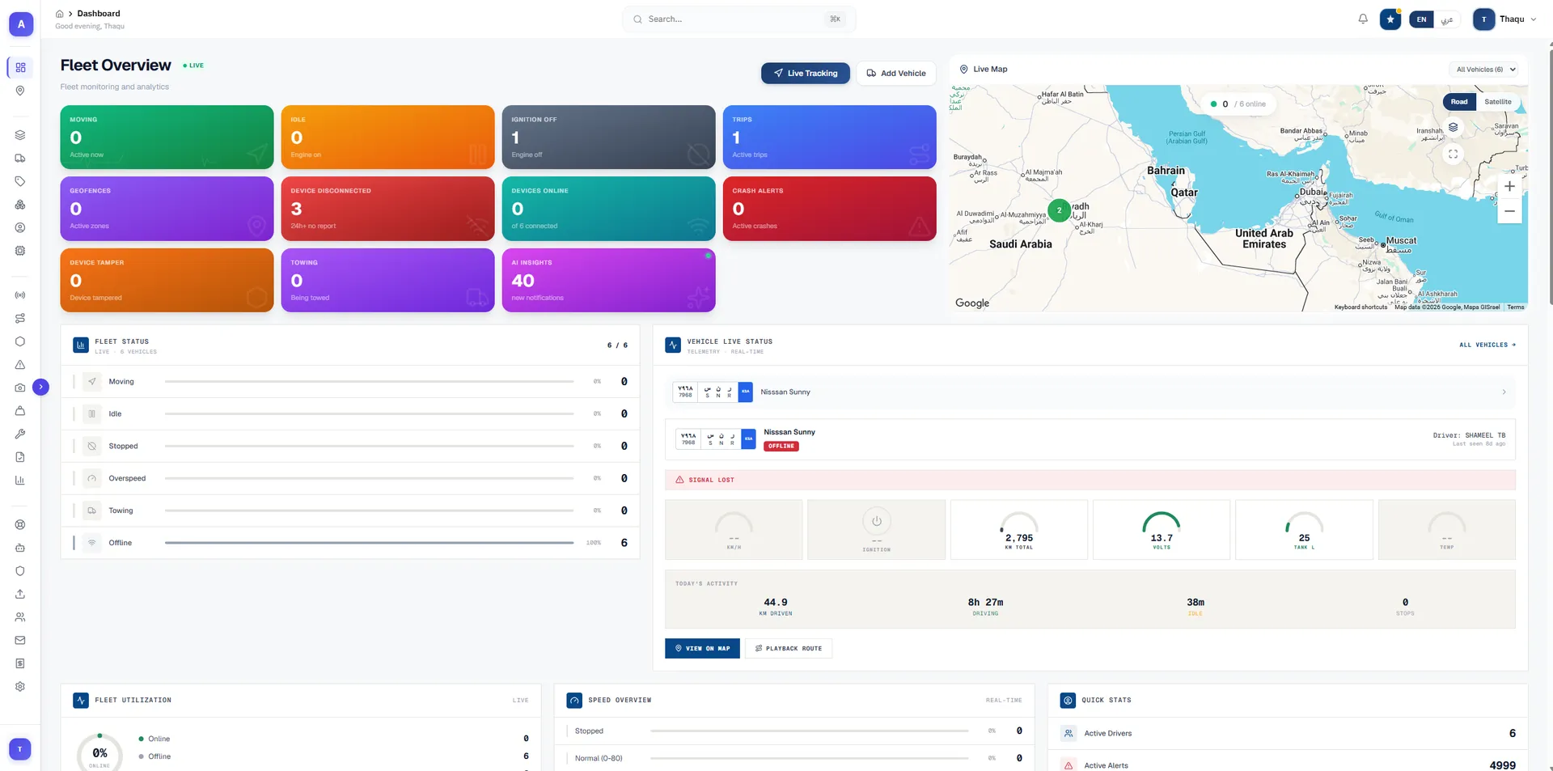Image resolution: width=1553 pixels, height=771 pixels.
Task: Click the camera sidebar icon
Action: 20,388
